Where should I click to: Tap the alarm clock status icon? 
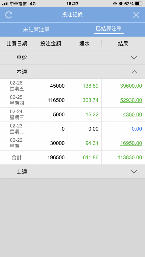121,3
